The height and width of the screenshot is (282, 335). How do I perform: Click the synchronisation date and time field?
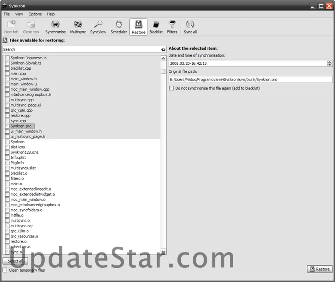pyautogui.click(x=248, y=63)
